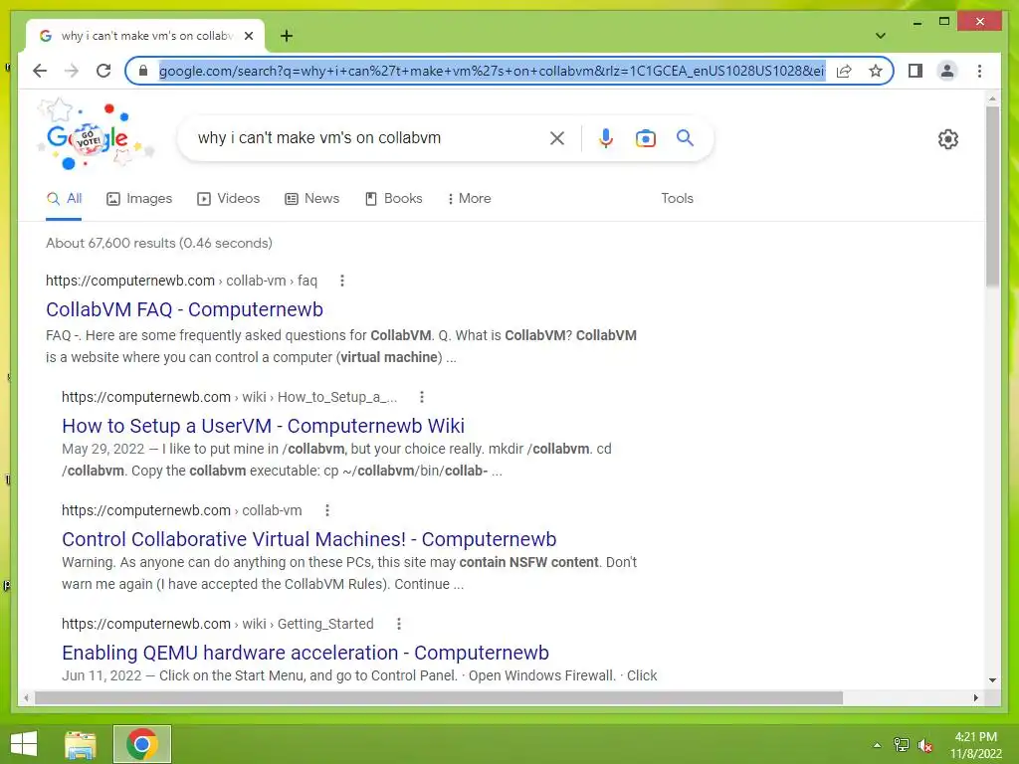Click the Google Go Vote doodle logo
The width and height of the screenshot is (1019, 764).
tap(95, 134)
